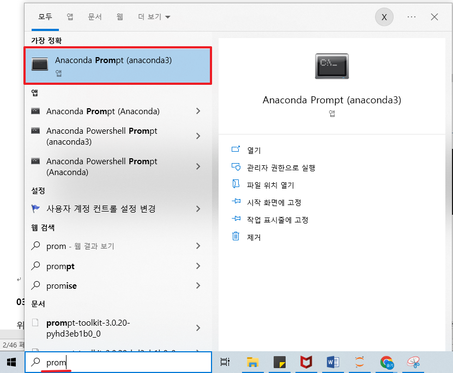Screen dimensions: 453x373
Task: Click the Anaconda Prompt (anaconda3) icon in best match
Action: tap(40, 64)
